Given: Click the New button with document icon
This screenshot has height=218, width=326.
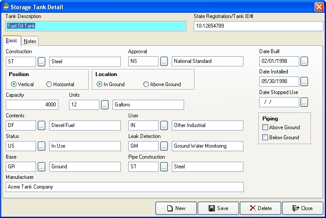Looking at the screenshot, I should [x=176, y=208].
